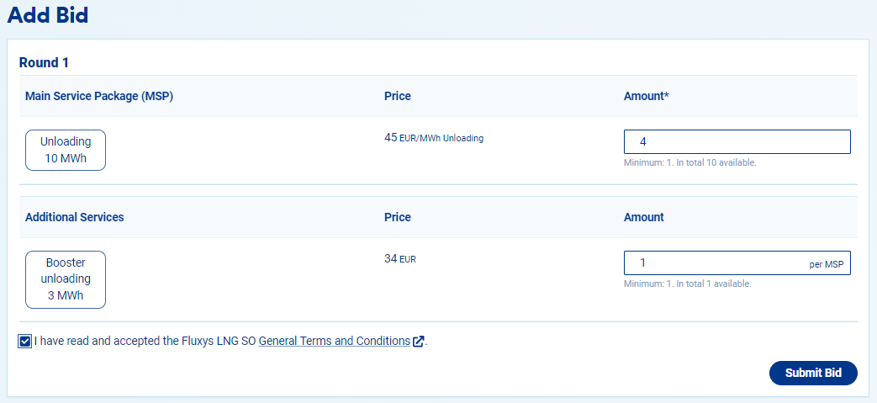This screenshot has width=877, height=403.
Task: Select the Booster unloading 3 MWh badge
Action: [66, 279]
